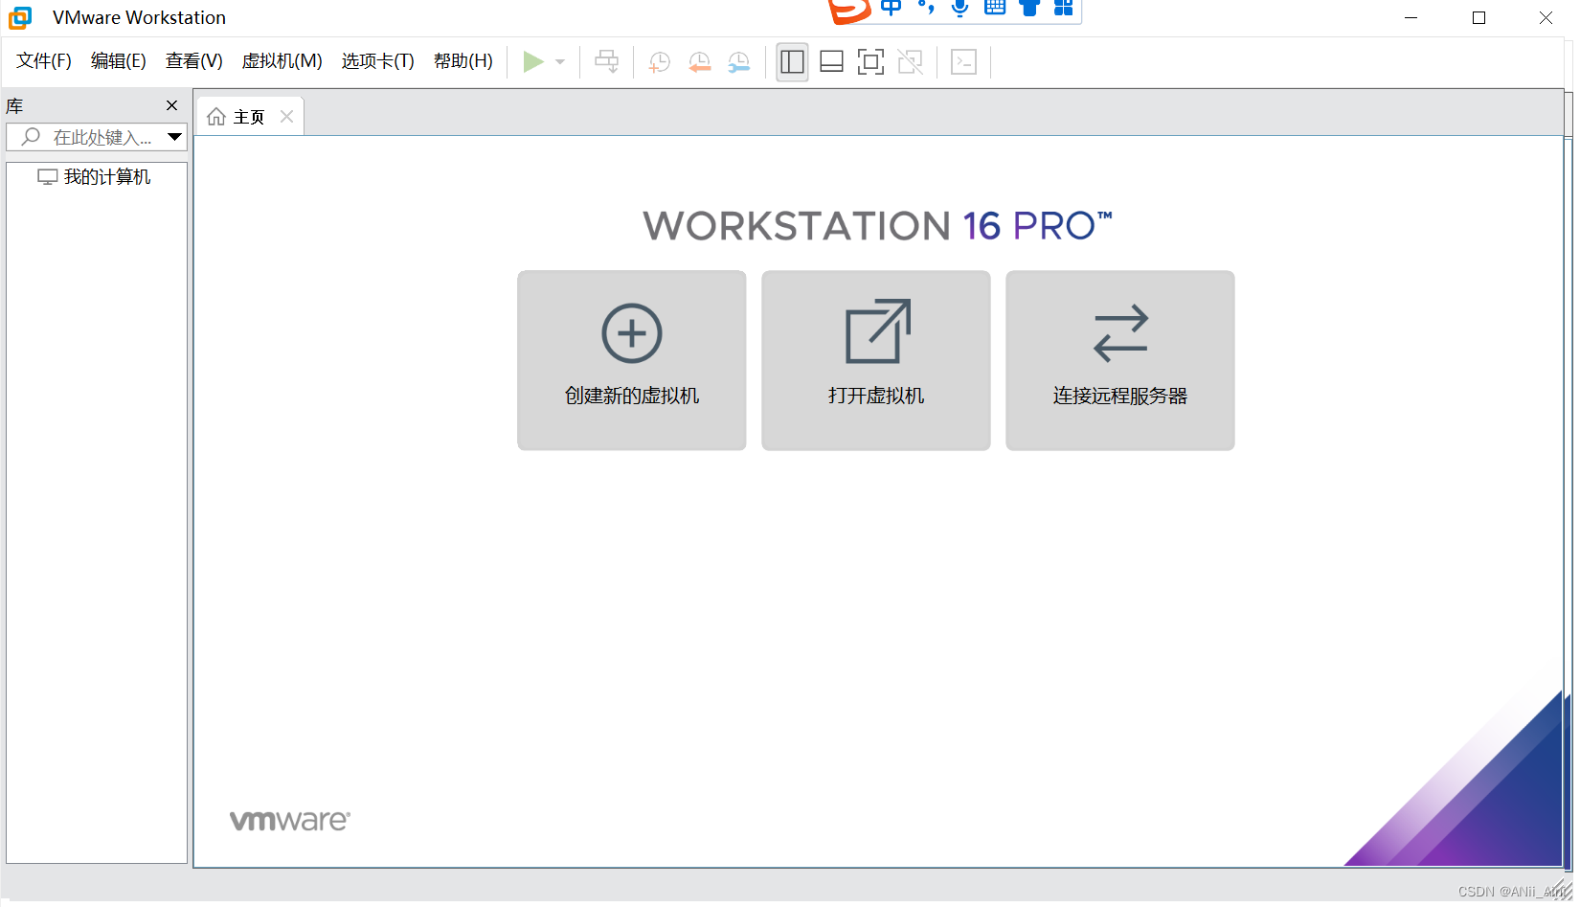Expand the library search filter dropdown

pyautogui.click(x=175, y=137)
